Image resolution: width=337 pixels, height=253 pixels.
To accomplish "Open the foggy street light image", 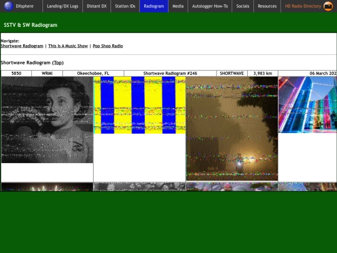I will point(232,129).
